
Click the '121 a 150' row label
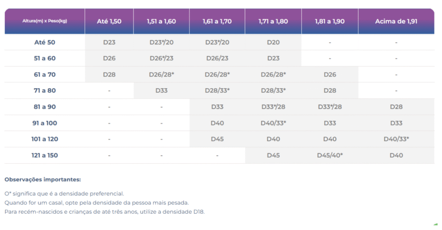[45, 155]
